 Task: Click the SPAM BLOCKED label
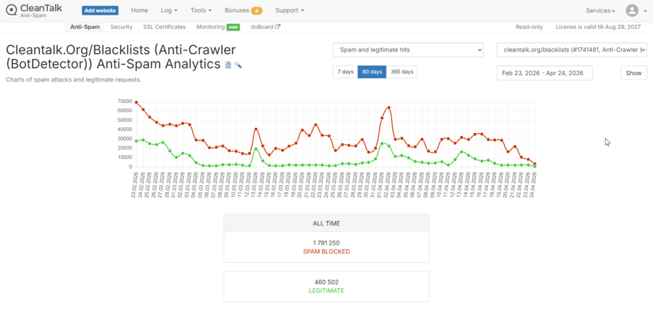[326, 252]
